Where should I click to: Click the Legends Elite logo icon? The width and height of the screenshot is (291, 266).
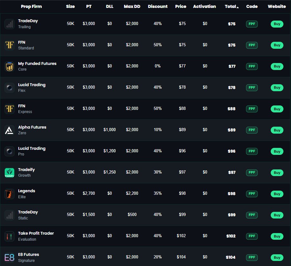tap(9, 193)
